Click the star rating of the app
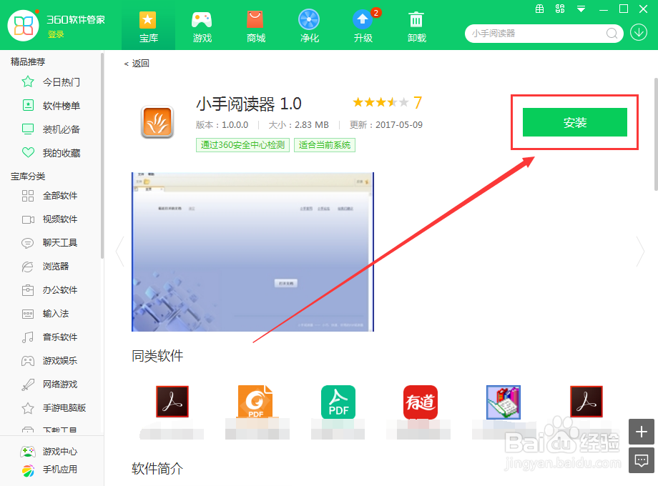 coord(380,102)
